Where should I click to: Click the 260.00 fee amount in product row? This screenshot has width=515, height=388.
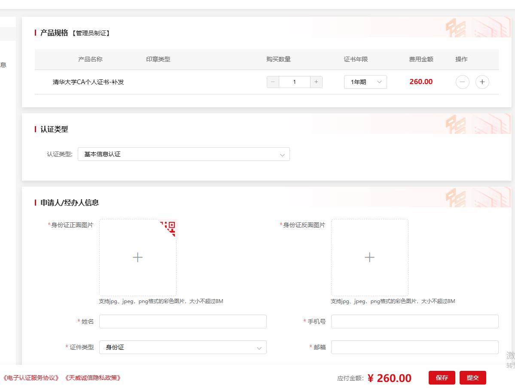click(x=421, y=82)
